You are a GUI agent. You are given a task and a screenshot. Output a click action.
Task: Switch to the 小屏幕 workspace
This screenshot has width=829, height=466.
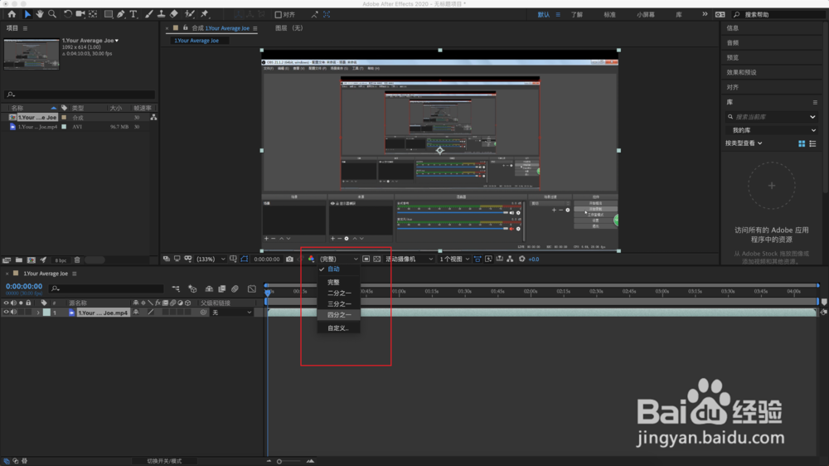(646, 15)
